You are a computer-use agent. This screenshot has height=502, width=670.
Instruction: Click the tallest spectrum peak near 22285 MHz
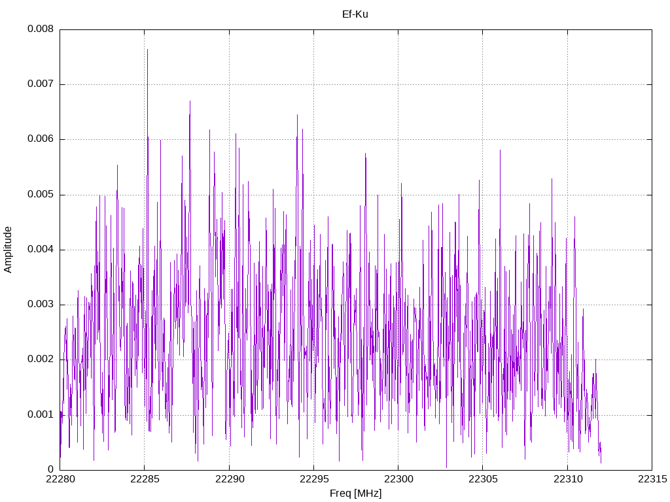147,50
